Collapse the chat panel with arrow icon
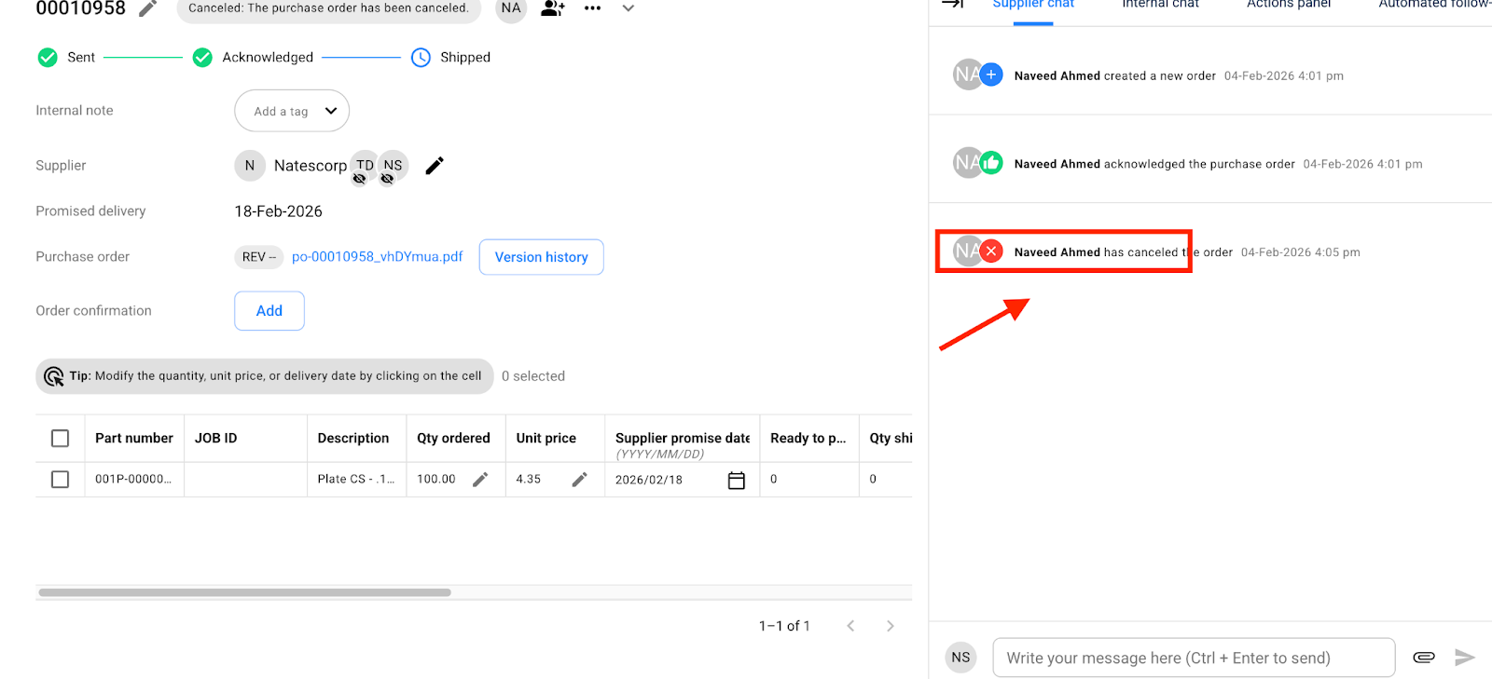Viewport: 1492px width, 679px height. (x=952, y=4)
